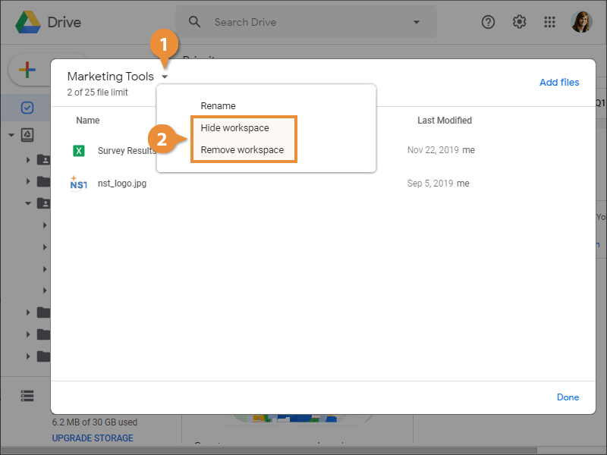Click the colorful New plus button
Viewport: 607px width, 455px height.
[x=27, y=70]
